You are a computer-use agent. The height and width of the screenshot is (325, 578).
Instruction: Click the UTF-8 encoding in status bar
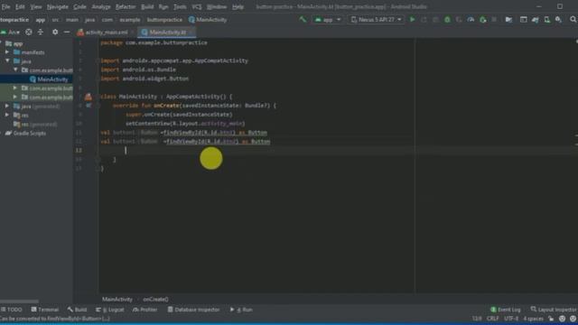tap(511, 319)
